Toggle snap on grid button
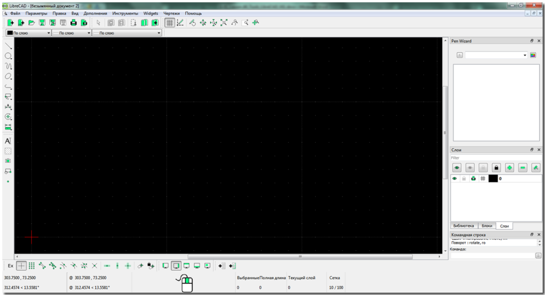The height and width of the screenshot is (295, 545). 31,265
